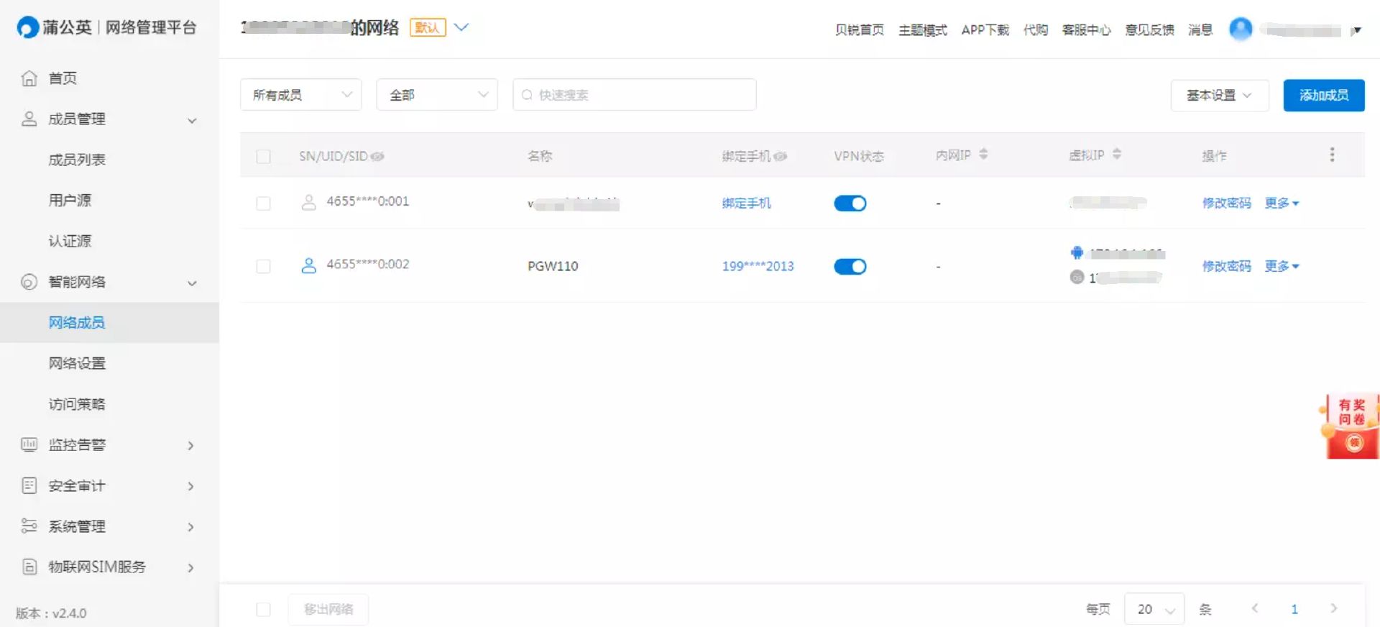Click the home icon beside 首页
Viewport: 1380px width, 627px height.
coord(29,78)
